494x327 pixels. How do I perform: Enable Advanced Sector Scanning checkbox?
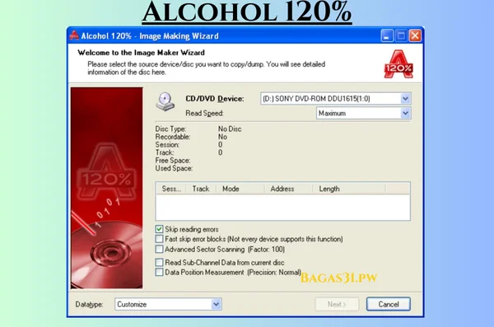point(159,249)
